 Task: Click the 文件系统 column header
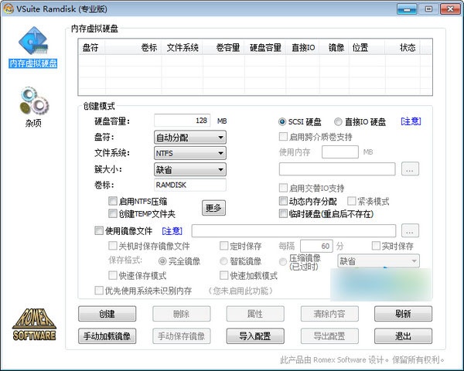tap(183, 47)
